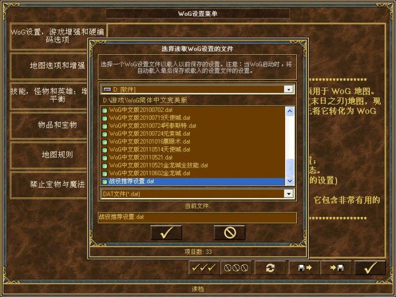Select highlighted file 战役推荐设置.dat
This screenshot has height=297, width=396.
[193, 182]
